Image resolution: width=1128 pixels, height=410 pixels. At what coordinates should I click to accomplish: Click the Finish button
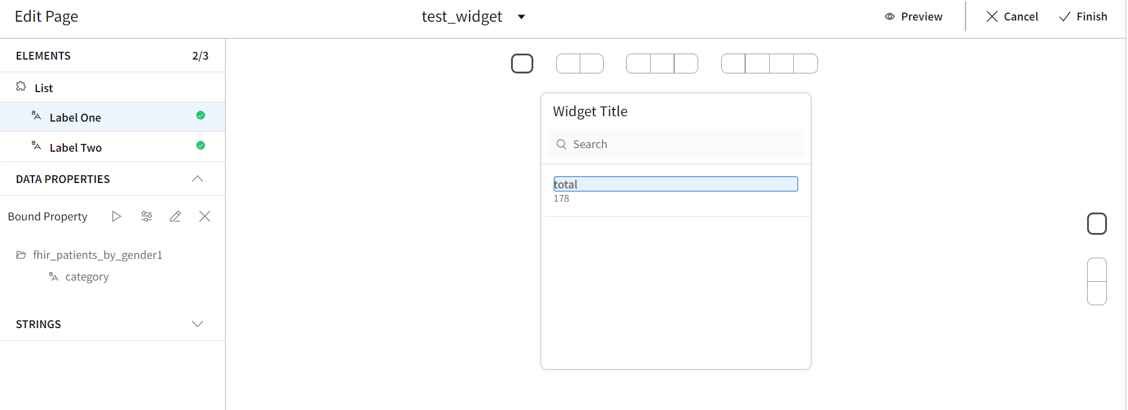tap(1083, 17)
